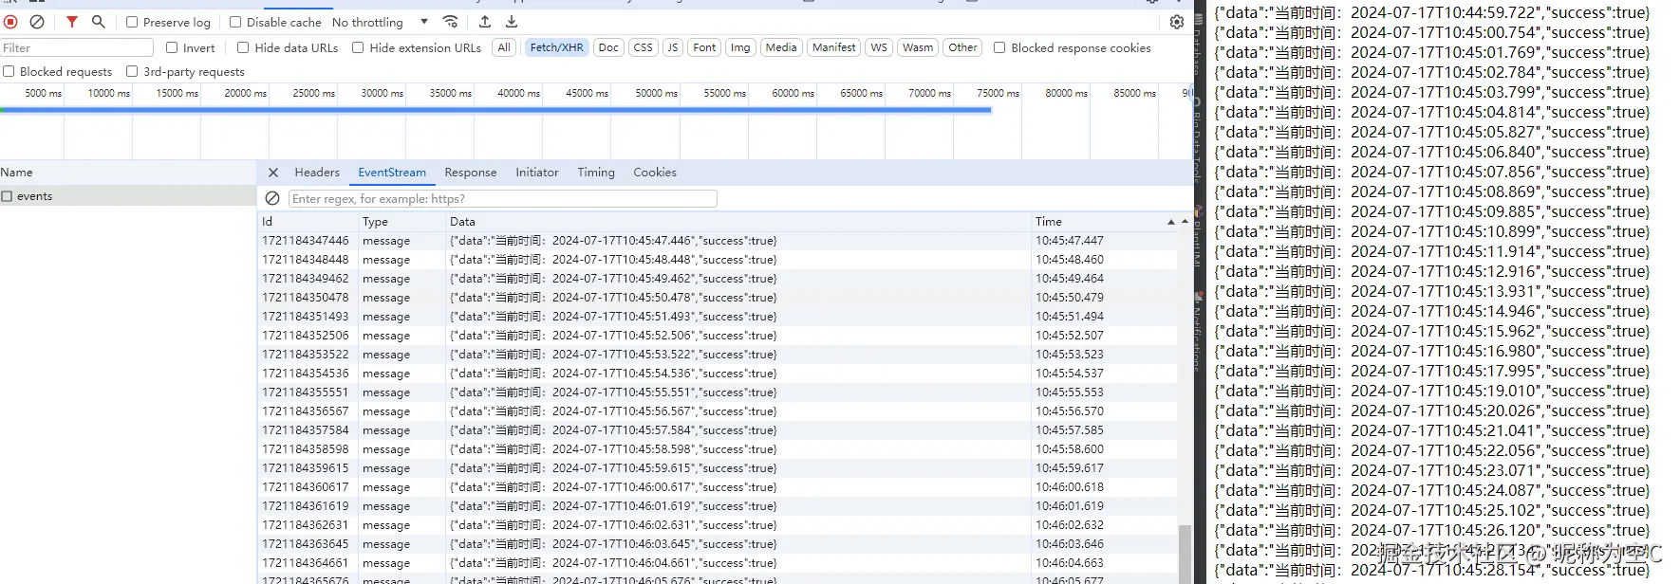Click right panel line 10:45:12.916
Screen dimensions: 1680x584
1432,271
